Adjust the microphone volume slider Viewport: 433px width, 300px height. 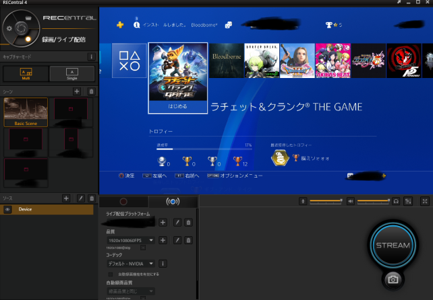tap(326, 201)
